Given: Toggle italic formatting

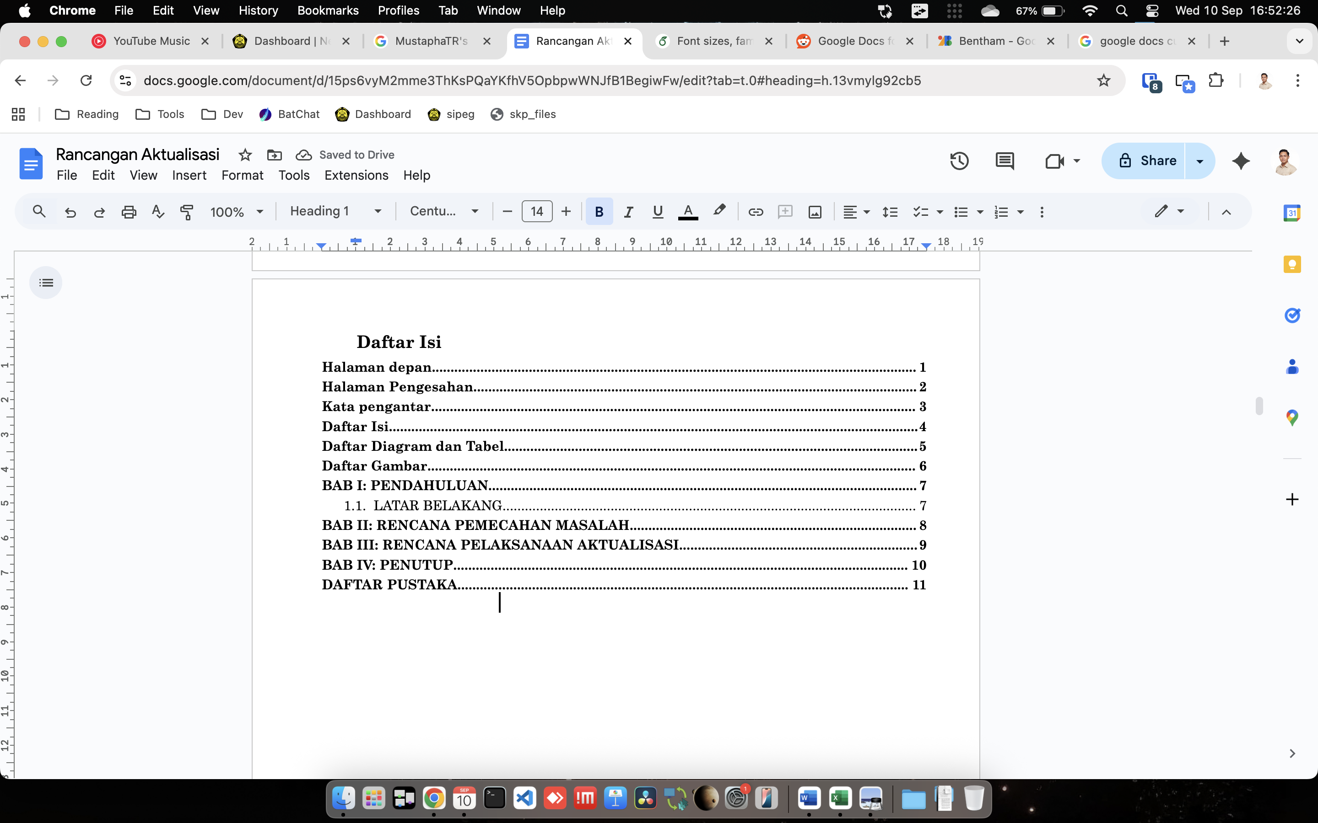Looking at the screenshot, I should (x=628, y=212).
